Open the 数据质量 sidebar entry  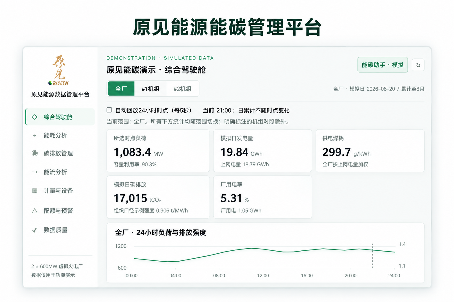pos(60,230)
